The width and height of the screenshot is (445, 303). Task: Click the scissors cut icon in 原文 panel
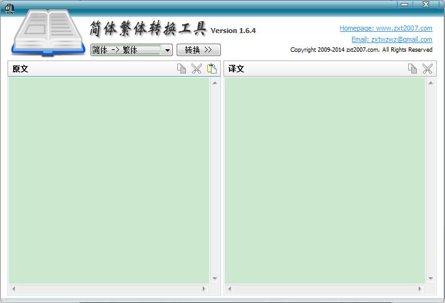[197, 69]
